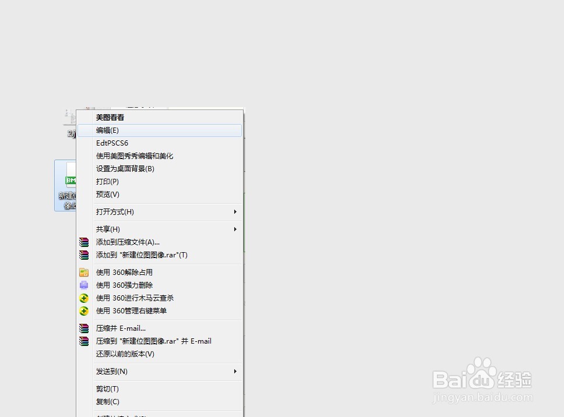The height and width of the screenshot is (417, 564).
Task: Click WinRAR icon beside 添加到压缩文件(A)...
Action: click(84, 242)
